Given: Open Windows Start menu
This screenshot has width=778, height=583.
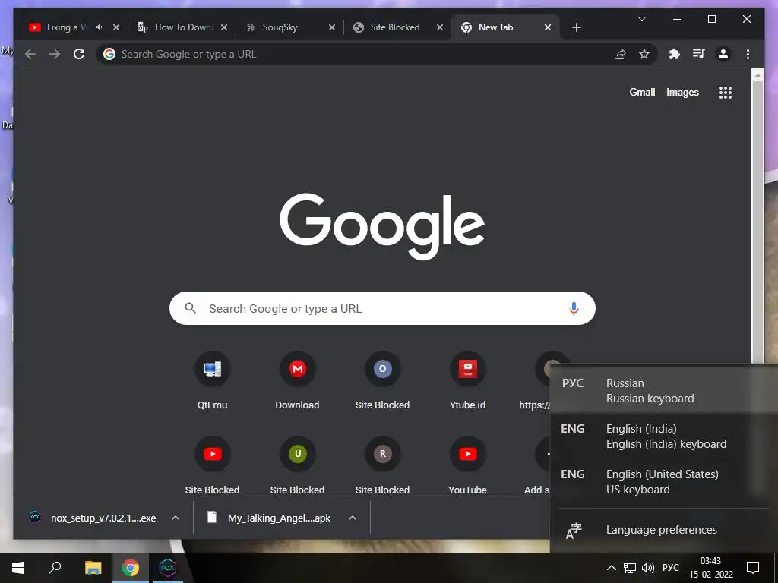Looking at the screenshot, I should [18, 568].
